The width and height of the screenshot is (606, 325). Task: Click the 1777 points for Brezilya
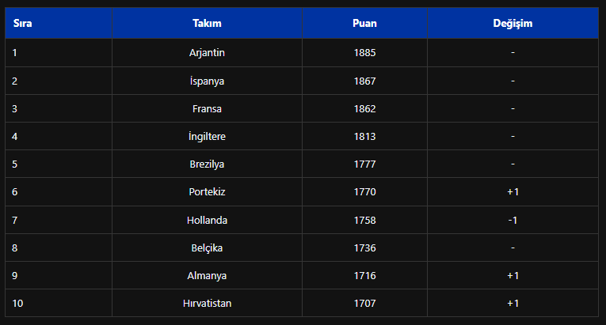click(x=365, y=164)
